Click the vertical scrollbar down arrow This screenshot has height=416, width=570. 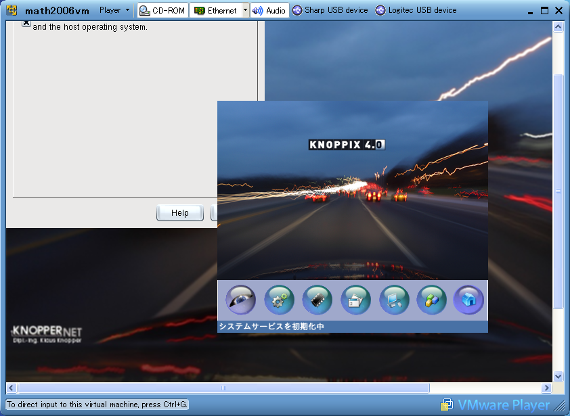[558, 376]
